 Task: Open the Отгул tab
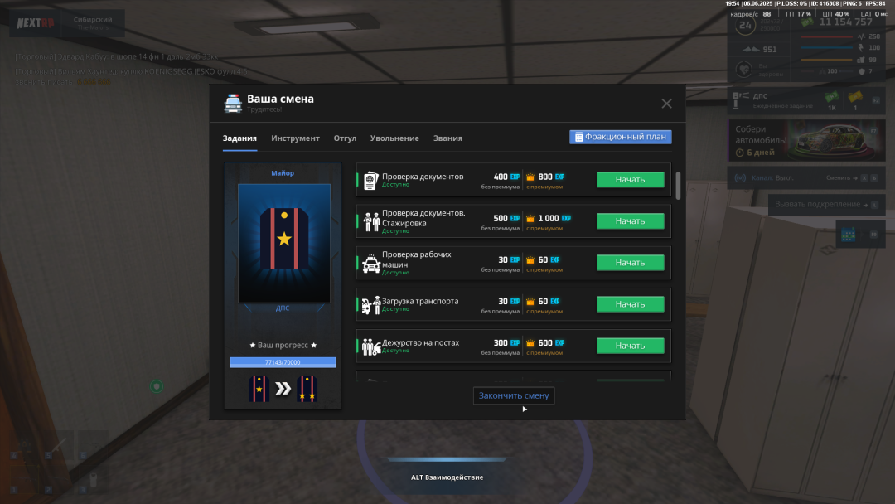[345, 138]
